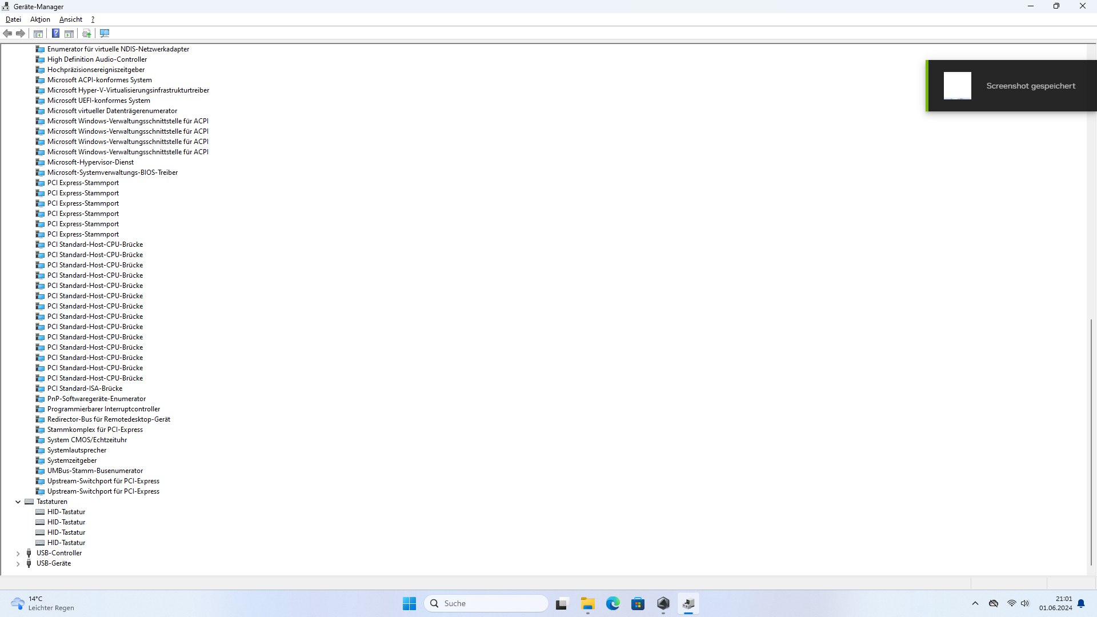
Task: Click the Screenshot gespeichert notification
Action: click(1011, 86)
